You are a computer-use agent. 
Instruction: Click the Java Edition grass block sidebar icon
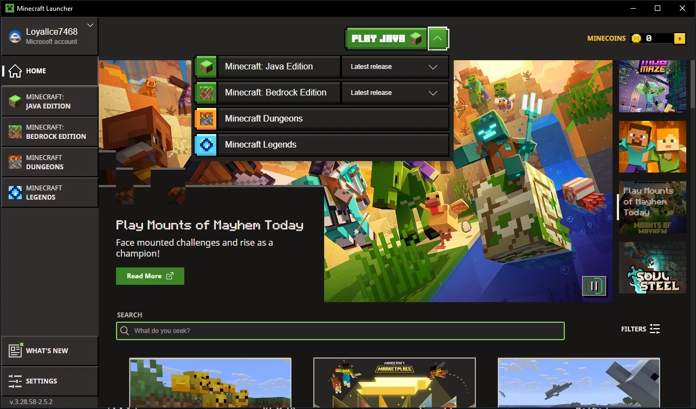tap(16, 101)
